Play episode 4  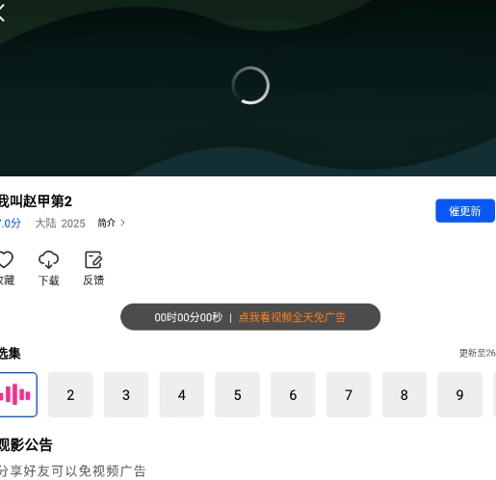tap(182, 394)
